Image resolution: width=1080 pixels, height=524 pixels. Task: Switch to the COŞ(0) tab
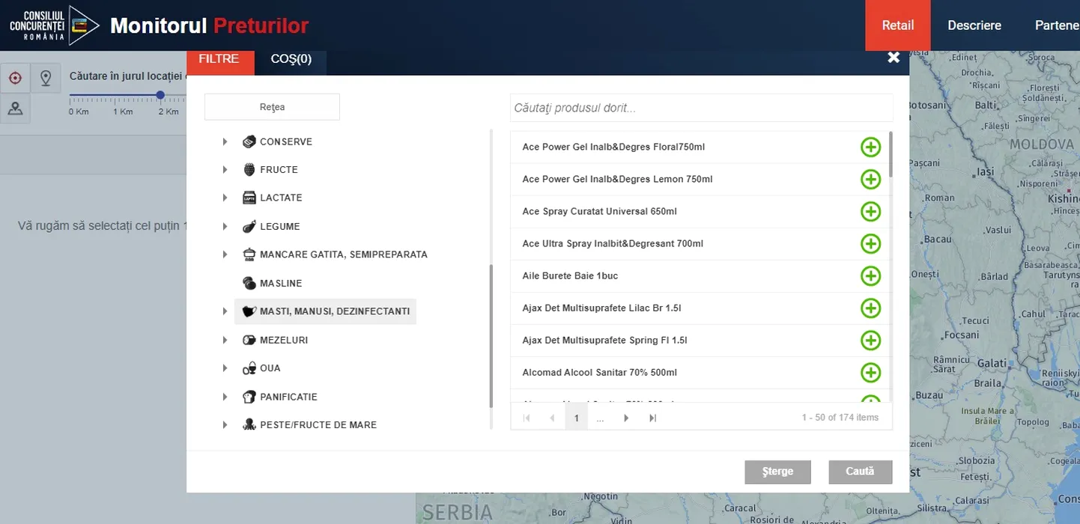(291, 59)
